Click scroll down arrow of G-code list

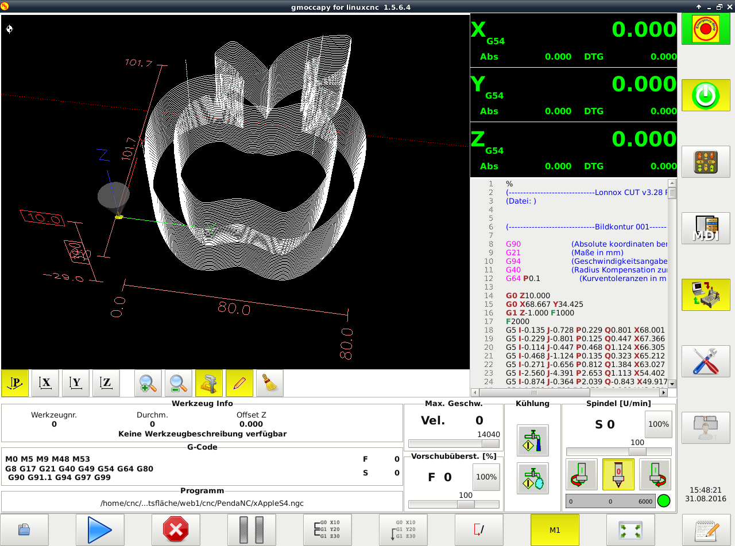point(672,384)
